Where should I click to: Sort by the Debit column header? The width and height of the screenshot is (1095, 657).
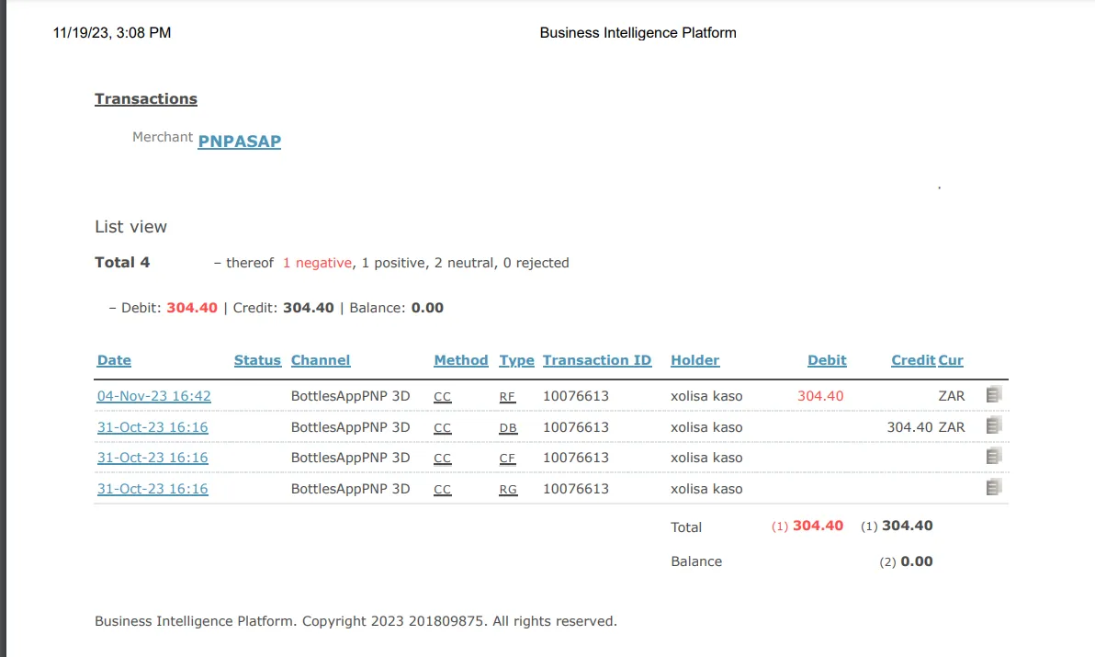pos(827,360)
